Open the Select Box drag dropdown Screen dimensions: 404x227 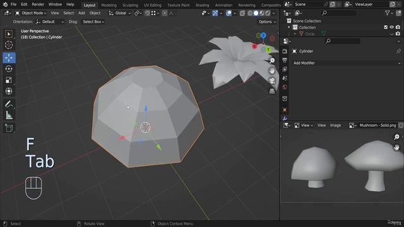tap(93, 22)
